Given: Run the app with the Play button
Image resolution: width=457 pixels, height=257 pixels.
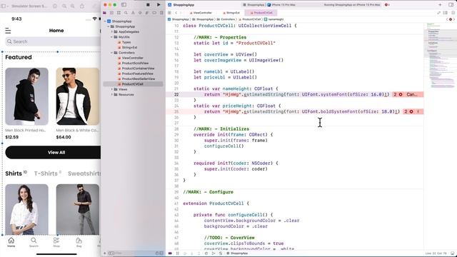Looking at the screenshot, I should pyautogui.click(x=159, y=5).
